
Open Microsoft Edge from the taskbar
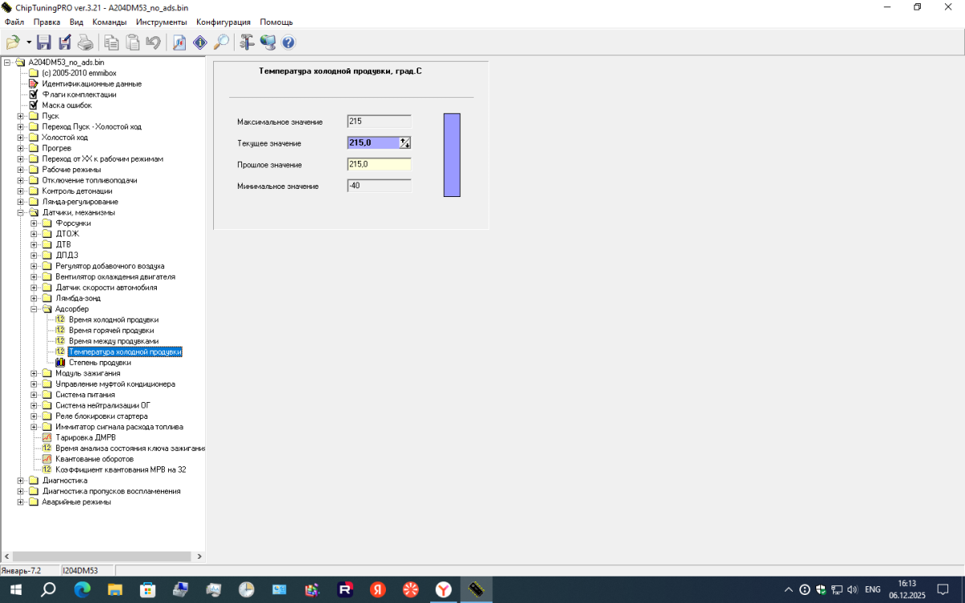[x=82, y=589]
